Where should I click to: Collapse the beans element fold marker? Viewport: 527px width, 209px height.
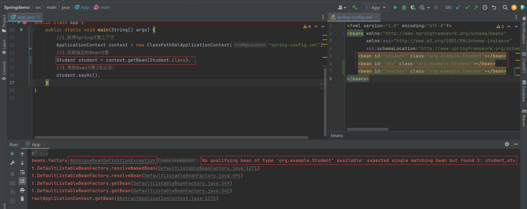click(x=345, y=34)
